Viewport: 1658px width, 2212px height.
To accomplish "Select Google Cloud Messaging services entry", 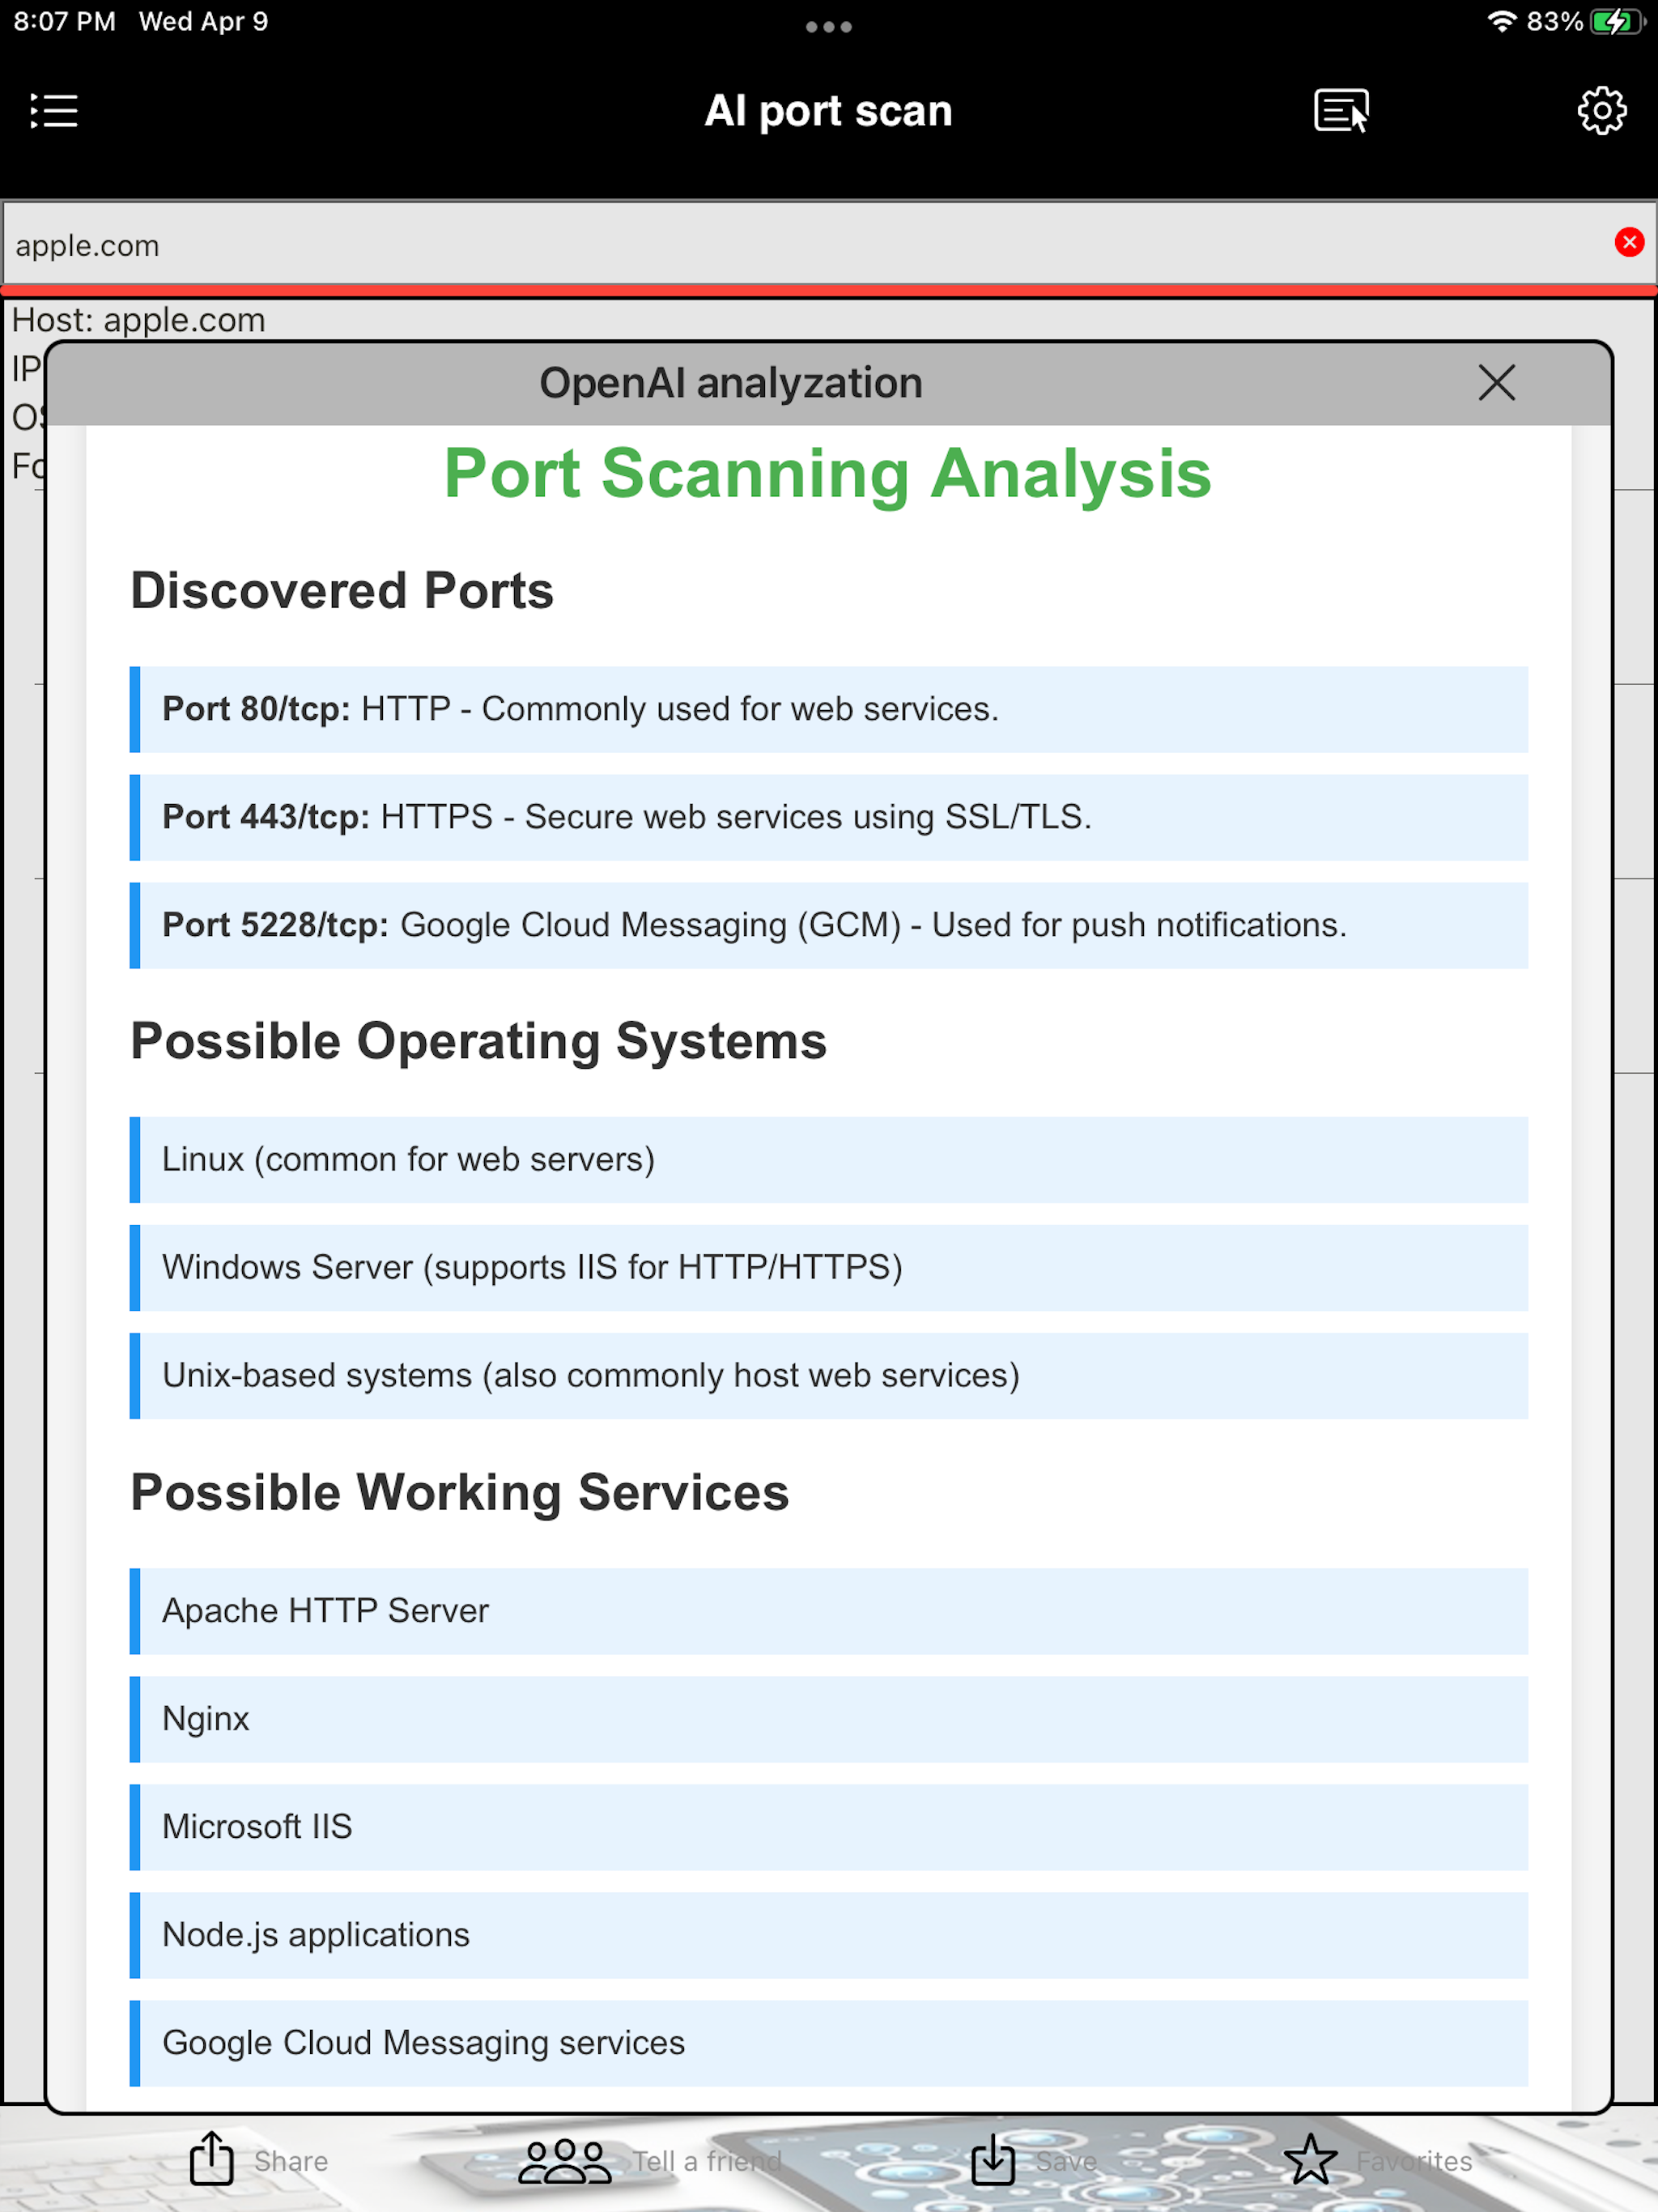I will 829,2043.
